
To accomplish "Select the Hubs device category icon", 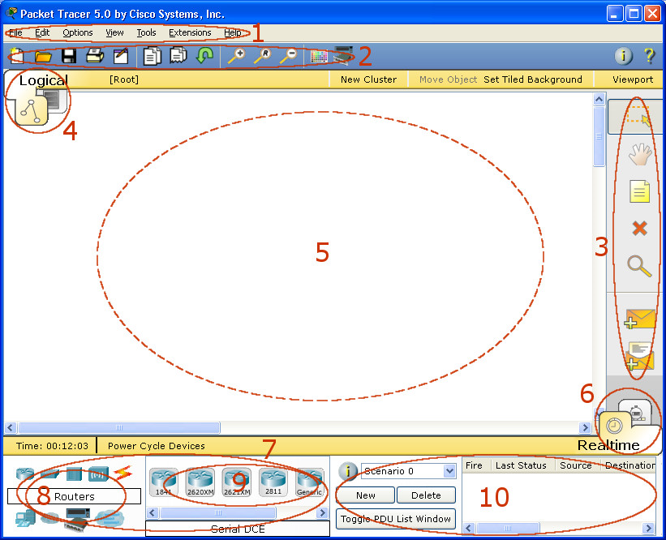I will [x=74, y=474].
